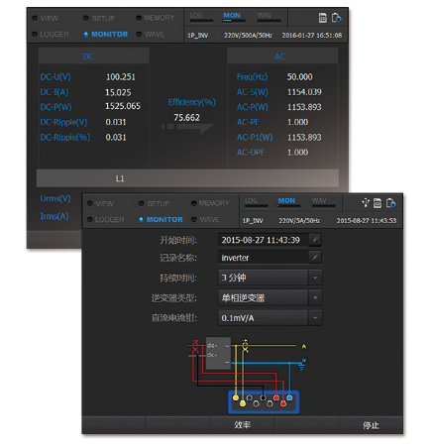Open the duration dropdown showing 3 分钟
Viewport: 433px width, 446px height.
270,278
